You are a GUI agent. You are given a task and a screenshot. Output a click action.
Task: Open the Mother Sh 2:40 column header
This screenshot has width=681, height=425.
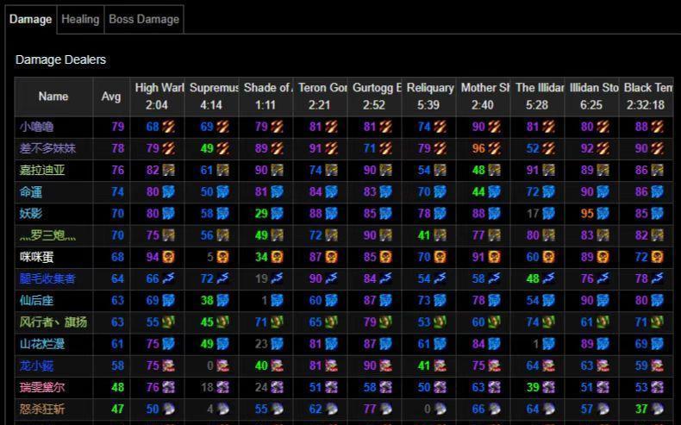tap(483, 97)
